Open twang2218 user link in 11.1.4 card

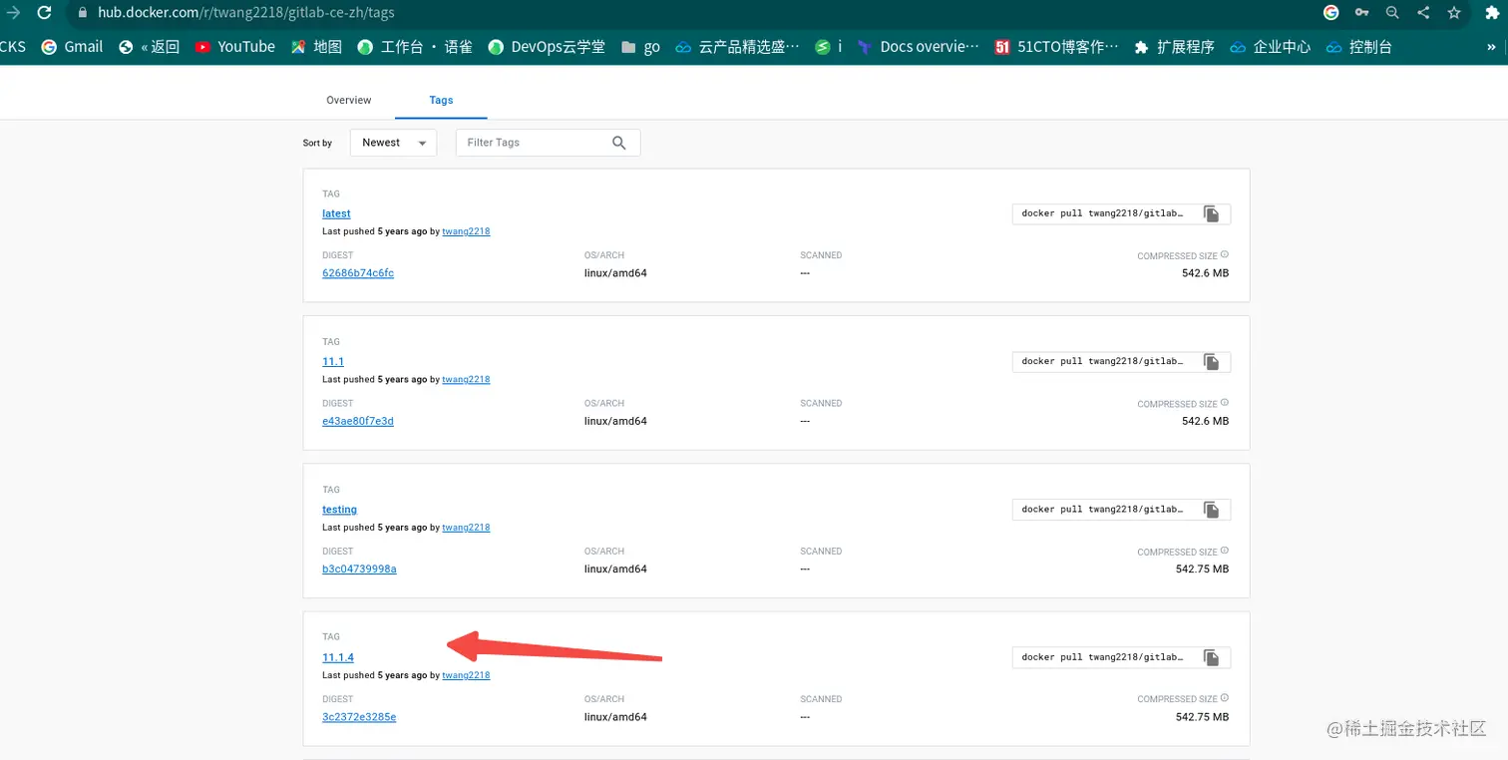point(466,675)
